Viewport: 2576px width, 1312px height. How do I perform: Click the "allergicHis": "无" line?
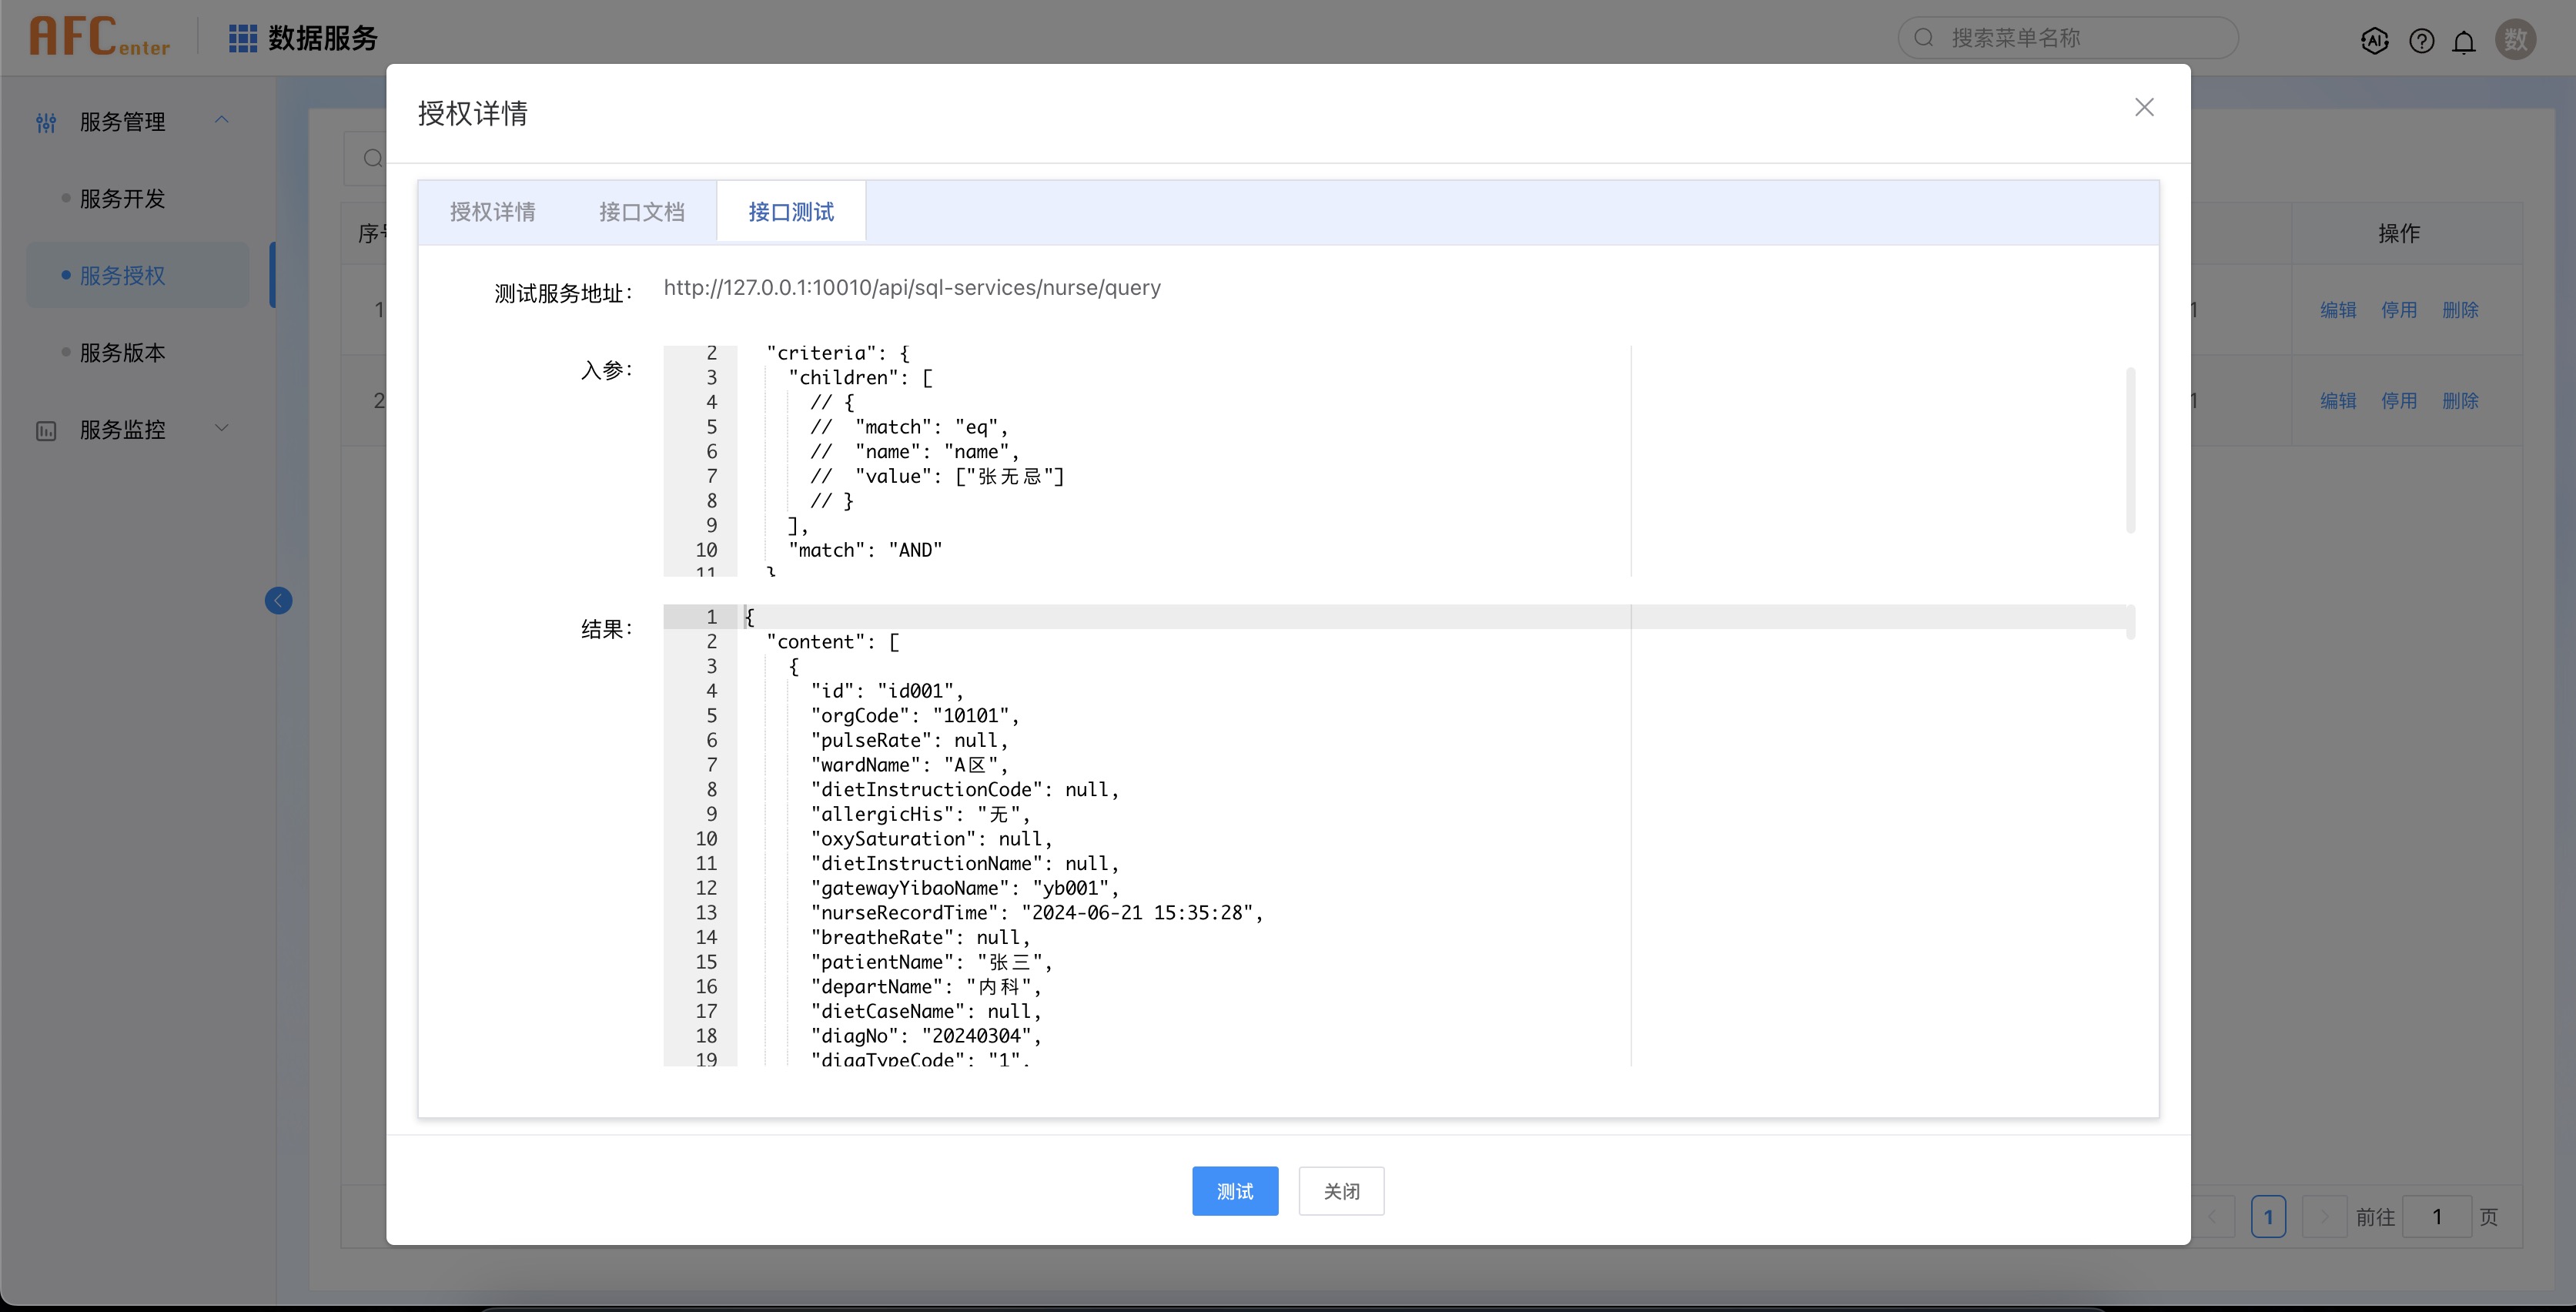(920, 814)
